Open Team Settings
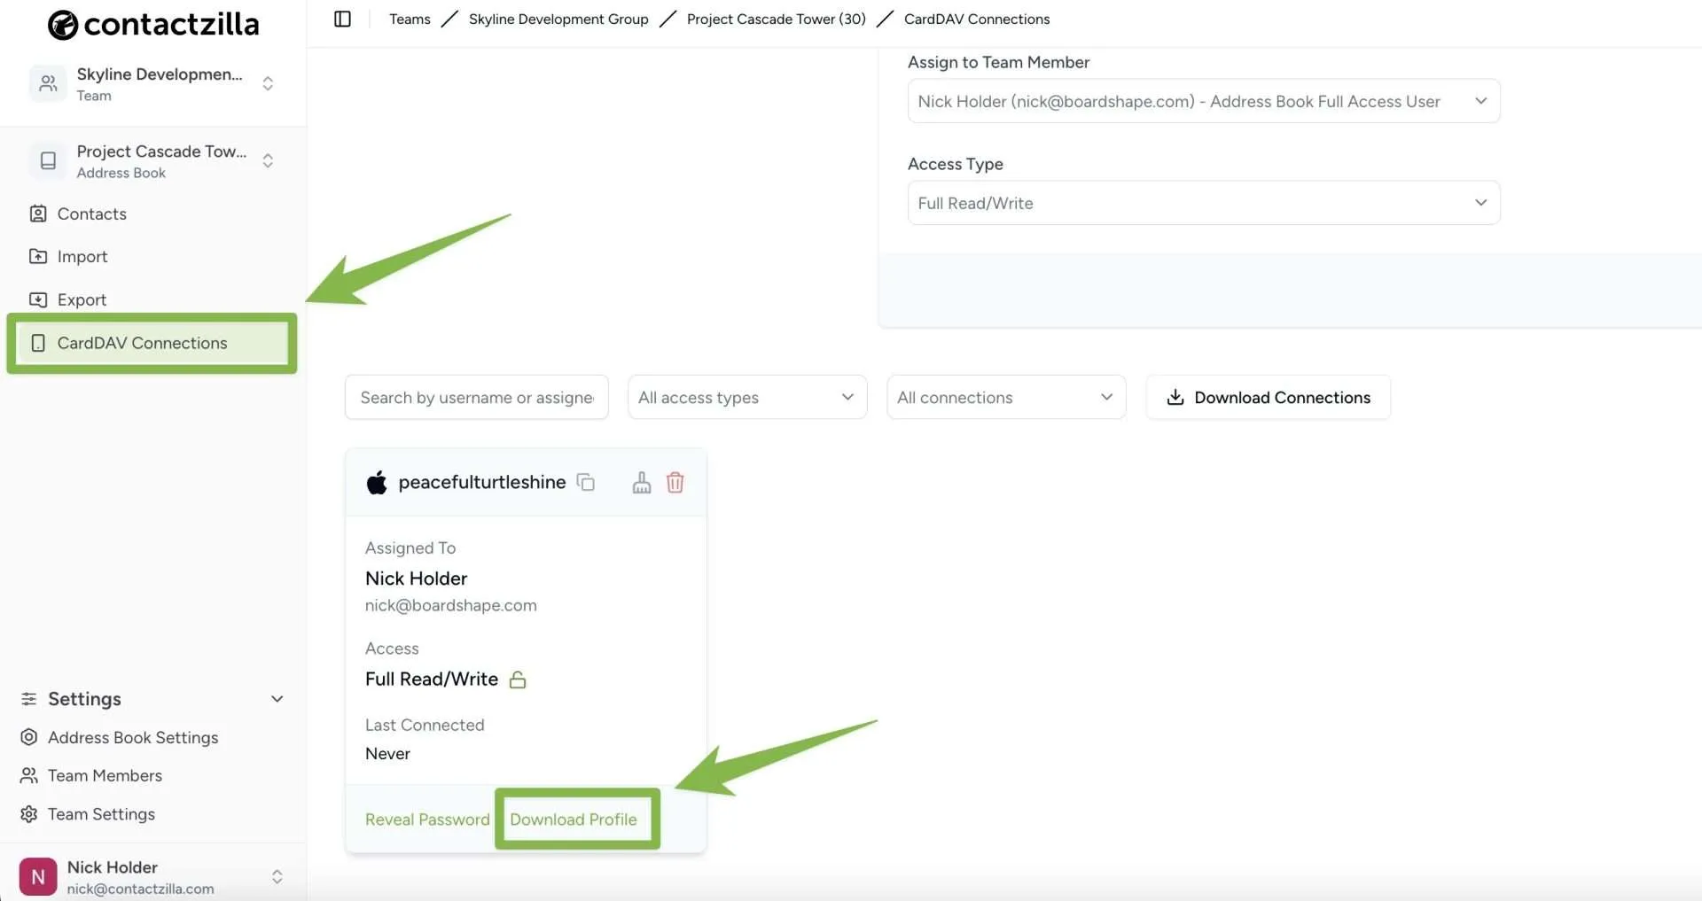The image size is (1702, 901). (101, 814)
